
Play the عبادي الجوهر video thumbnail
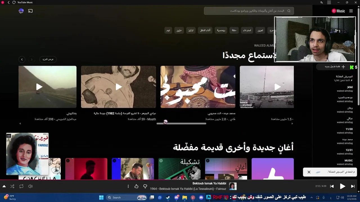[x=118, y=87]
